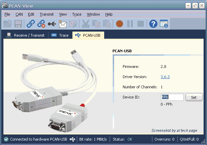The image size is (207, 145).
Task: Click the Connect chain-link icon
Action: pyautogui.click(x=31, y=24)
